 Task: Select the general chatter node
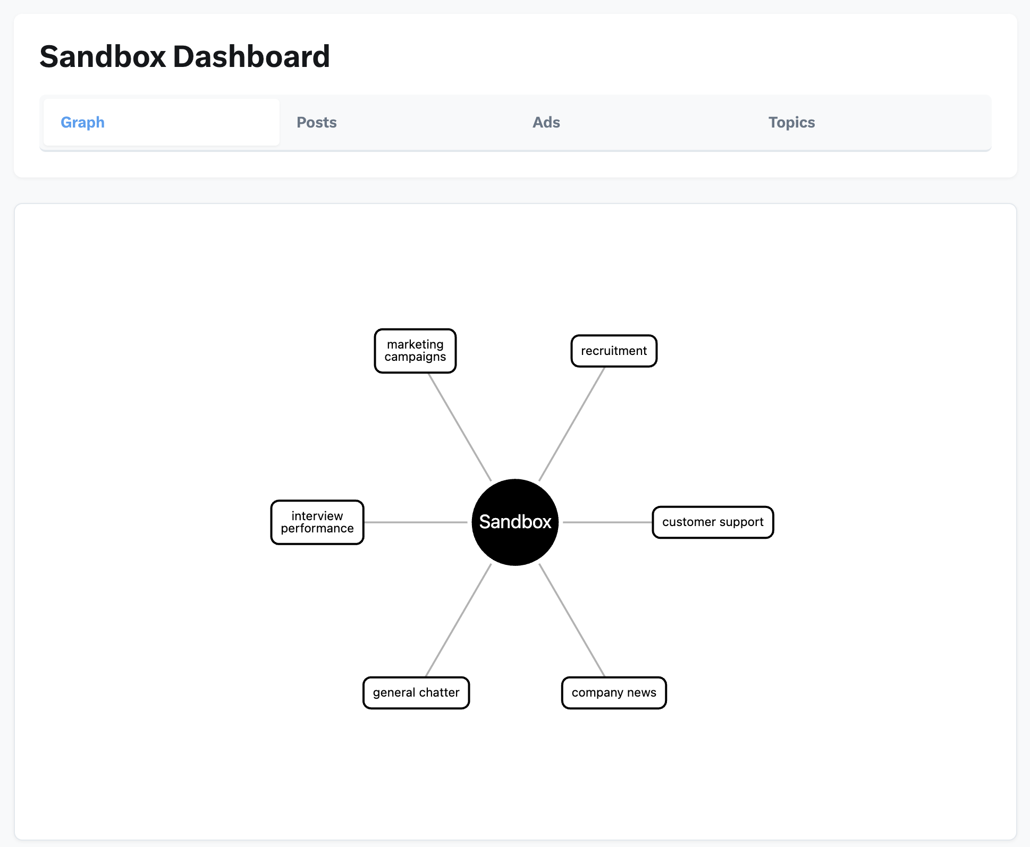click(416, 692)
